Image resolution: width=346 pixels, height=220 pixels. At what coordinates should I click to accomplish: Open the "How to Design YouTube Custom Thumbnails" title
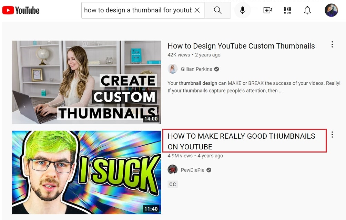(x=241, y=46)
